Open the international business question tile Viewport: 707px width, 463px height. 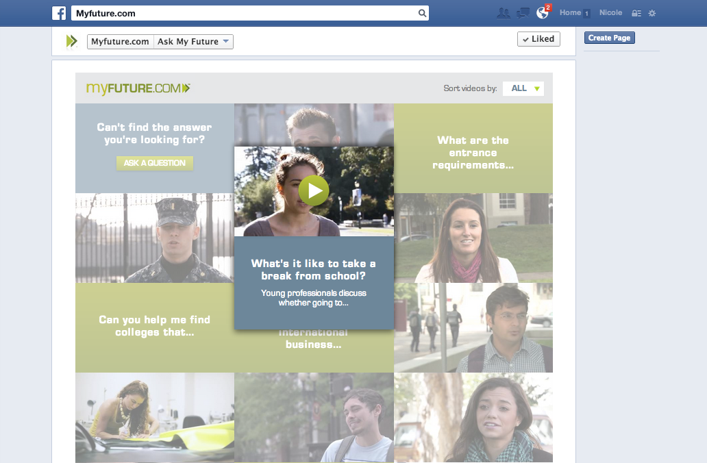click(x=313, y=351)
